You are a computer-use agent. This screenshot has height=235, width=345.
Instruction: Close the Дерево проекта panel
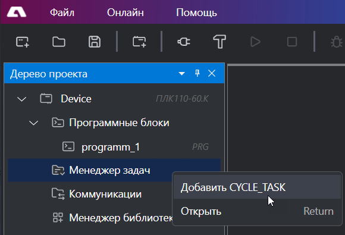tap(212, 73)
